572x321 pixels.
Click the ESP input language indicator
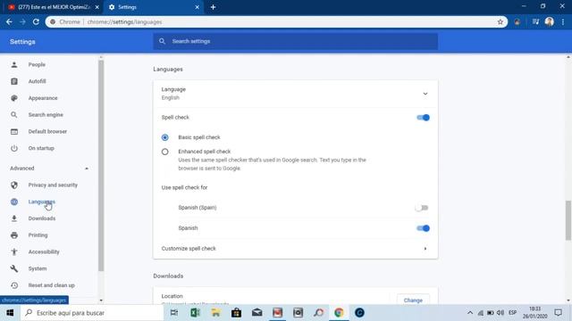point(512,313)
